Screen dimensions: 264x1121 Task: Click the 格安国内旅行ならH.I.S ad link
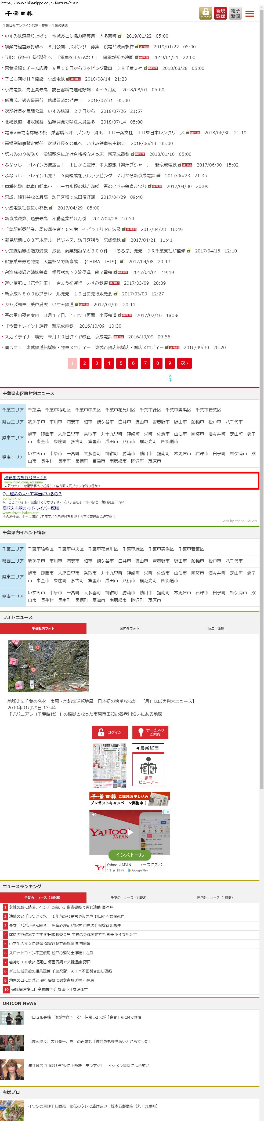pyautogui.click(x=25, y=478)
